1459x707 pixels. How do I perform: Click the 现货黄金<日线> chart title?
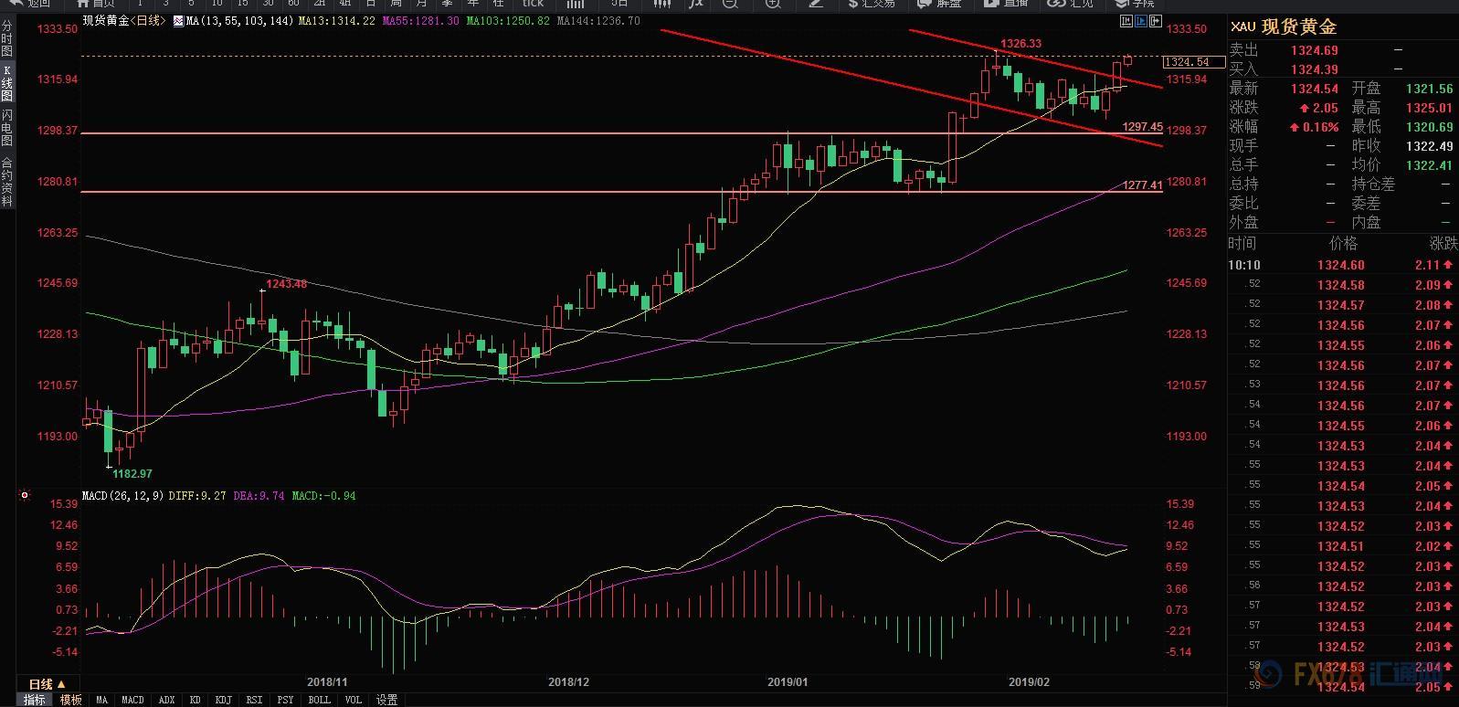point(124,20)
